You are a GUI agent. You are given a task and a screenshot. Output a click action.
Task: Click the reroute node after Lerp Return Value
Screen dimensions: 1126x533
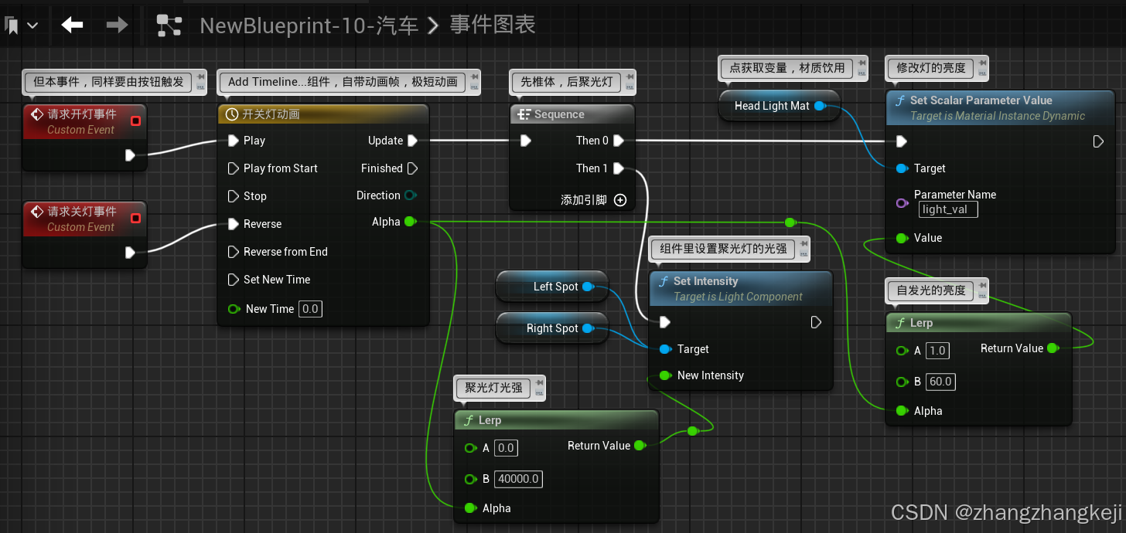tap(692, 431)
